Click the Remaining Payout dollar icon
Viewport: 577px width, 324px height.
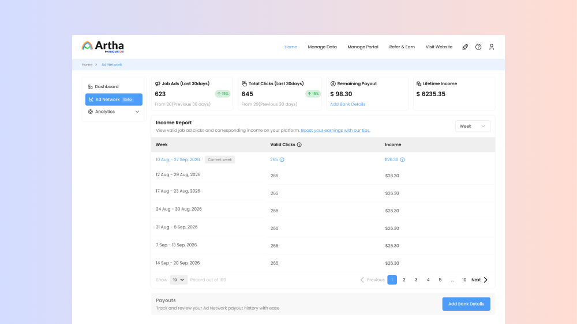[x=333, y=83]
